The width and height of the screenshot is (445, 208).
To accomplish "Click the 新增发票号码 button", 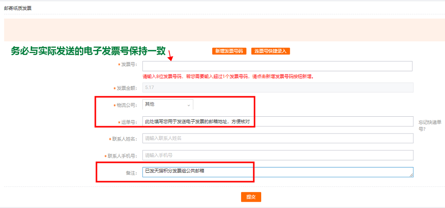I will [229, 51].
